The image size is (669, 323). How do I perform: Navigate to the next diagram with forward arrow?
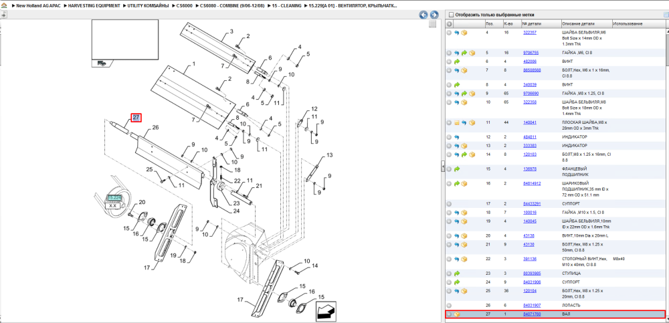[x=434, y=15]
